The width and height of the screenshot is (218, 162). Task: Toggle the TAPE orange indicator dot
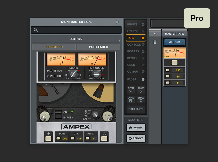[x=143, y=38]
